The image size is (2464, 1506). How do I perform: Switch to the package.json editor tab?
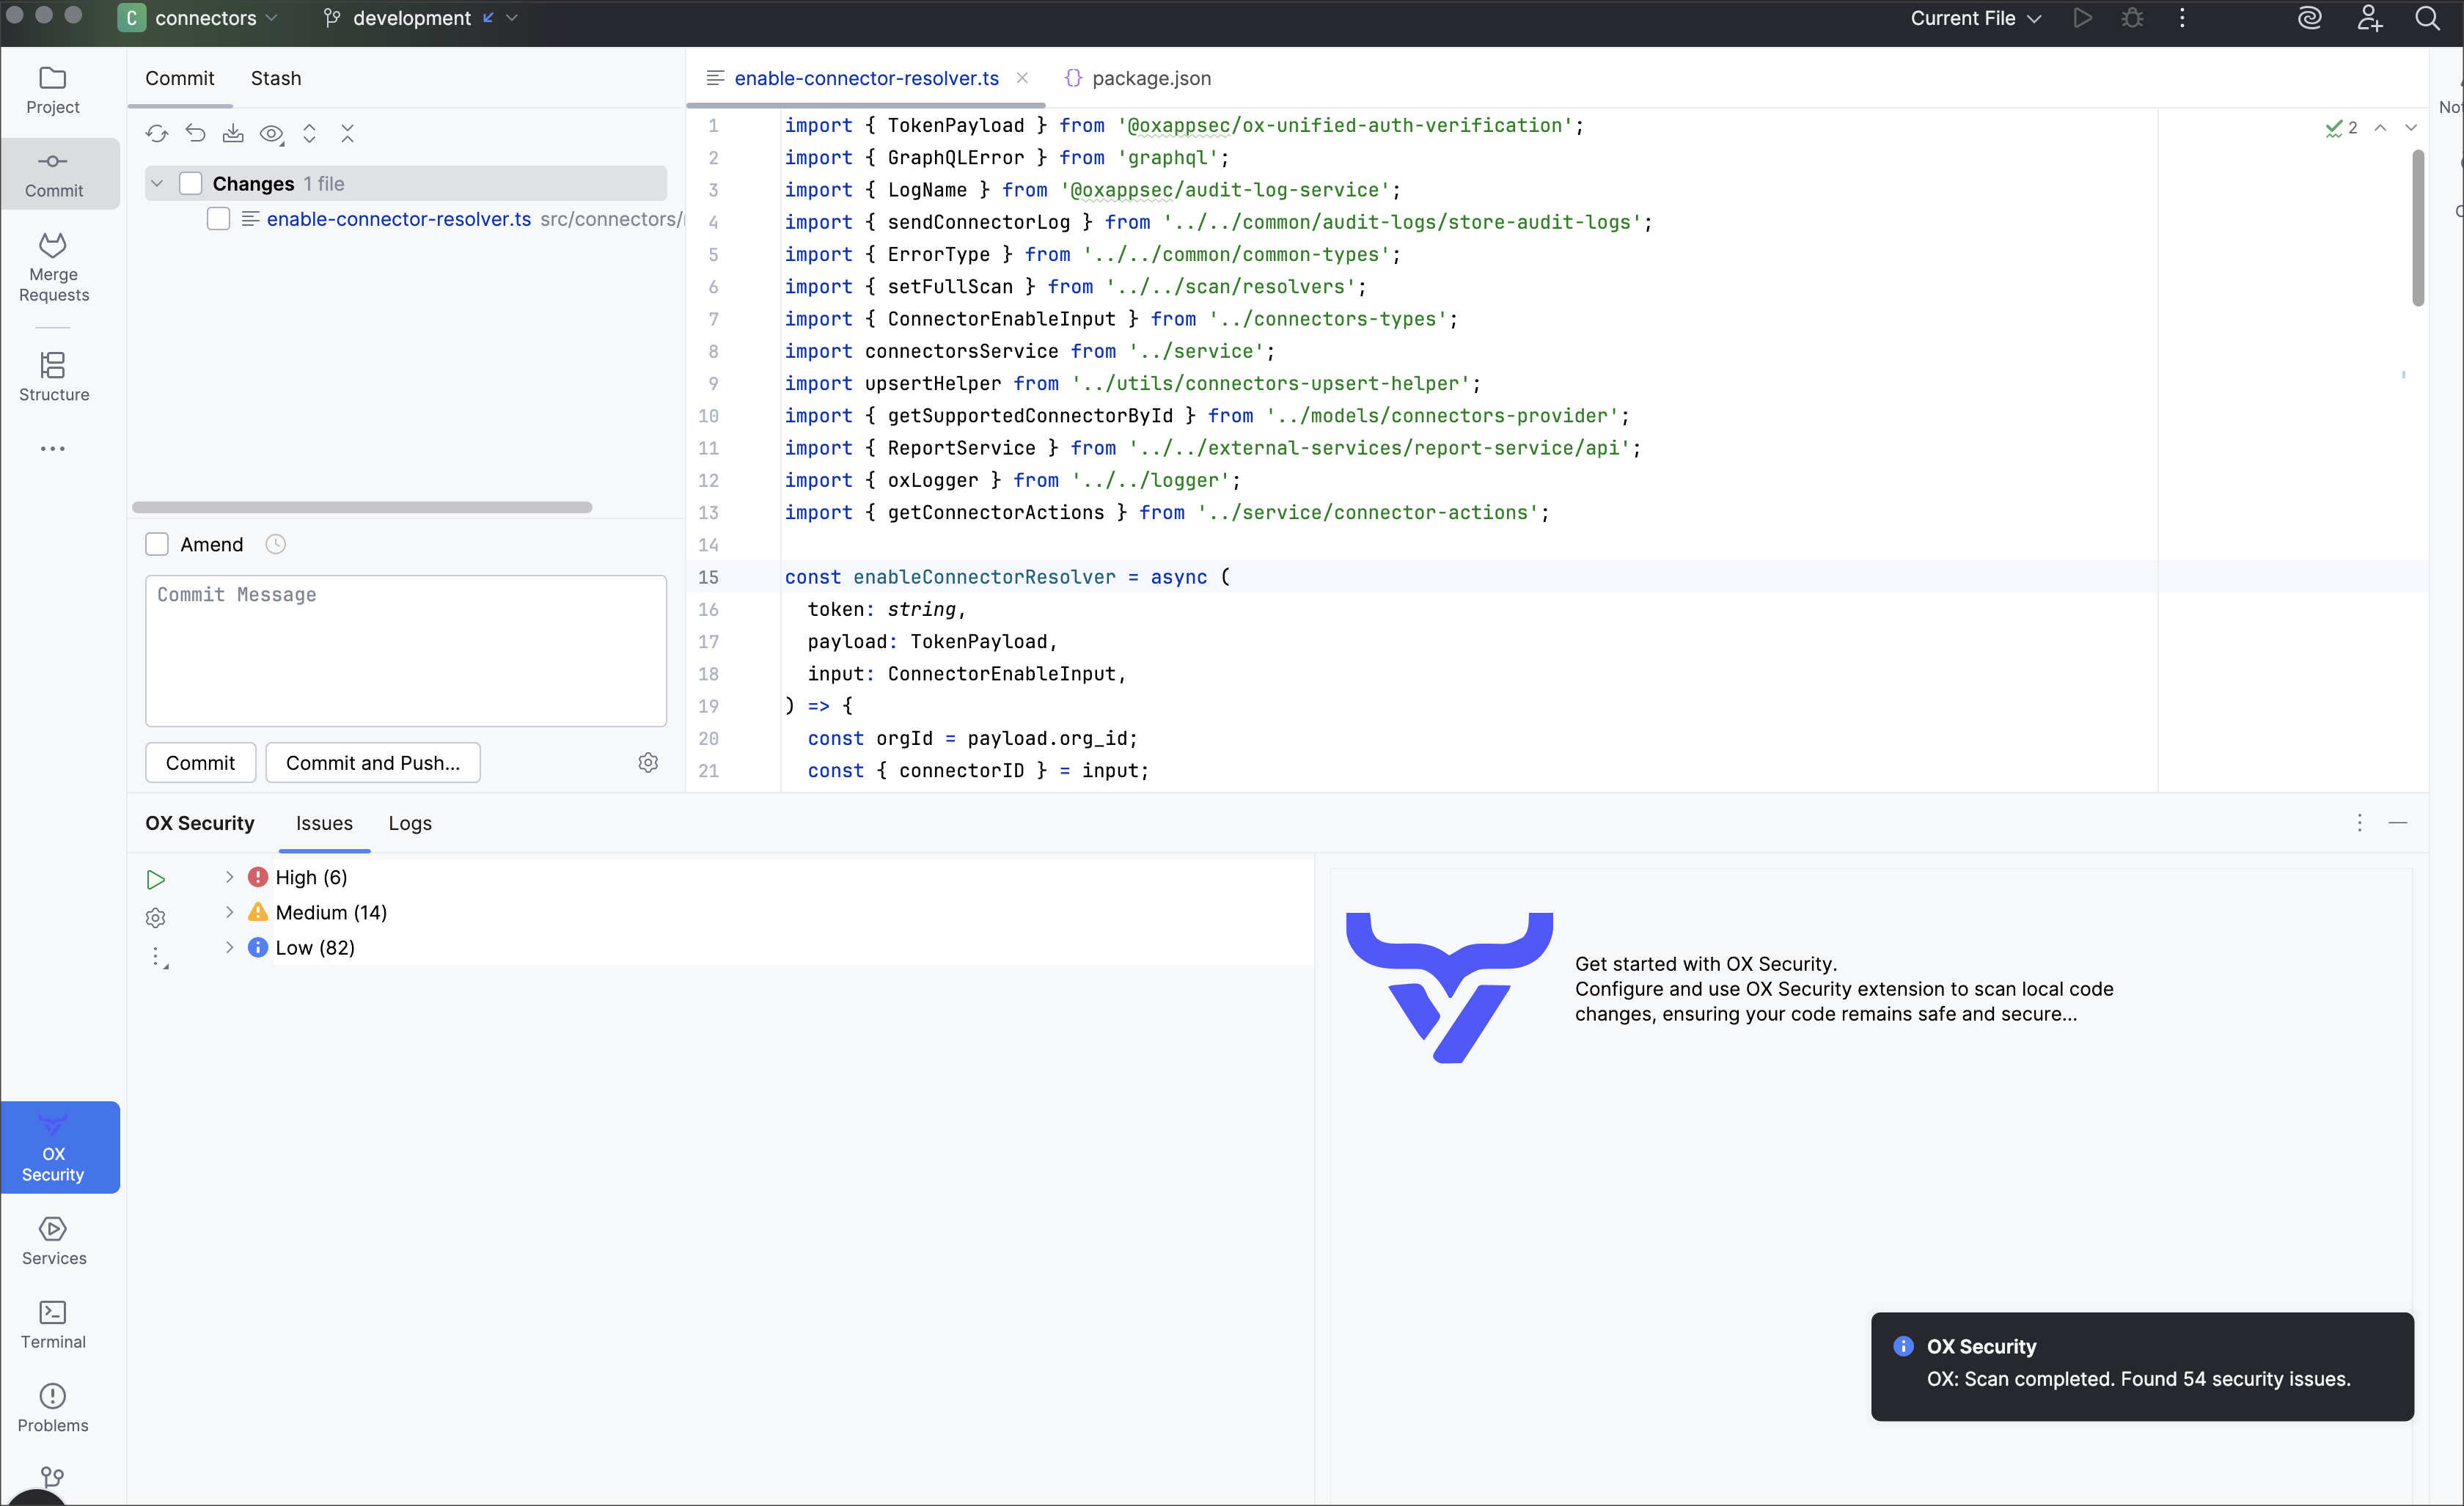coord(1150,78)
